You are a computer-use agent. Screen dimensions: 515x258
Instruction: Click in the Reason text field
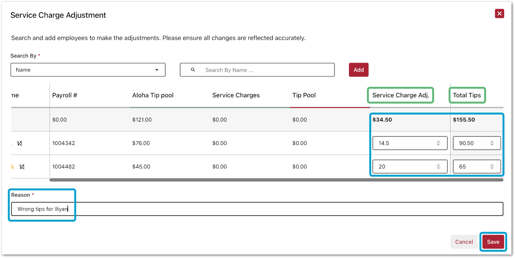point(274,209)
